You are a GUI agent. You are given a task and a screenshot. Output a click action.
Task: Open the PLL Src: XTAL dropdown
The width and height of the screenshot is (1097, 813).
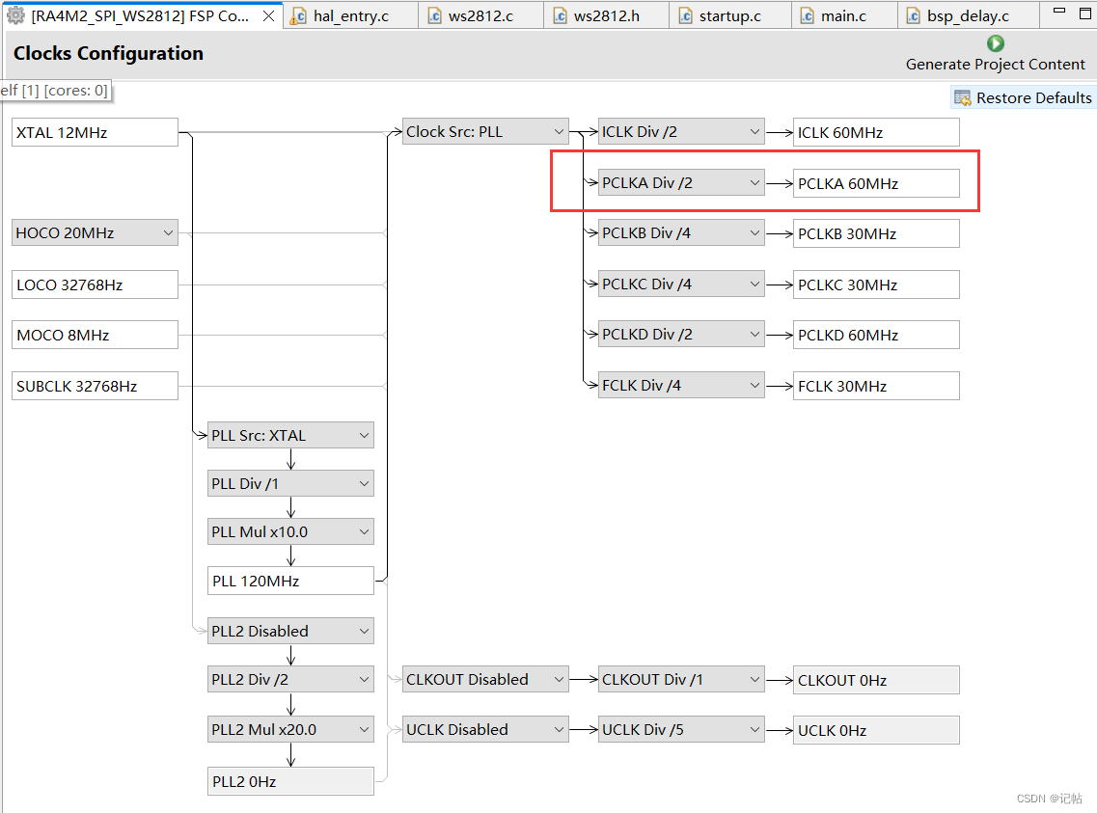290,435
